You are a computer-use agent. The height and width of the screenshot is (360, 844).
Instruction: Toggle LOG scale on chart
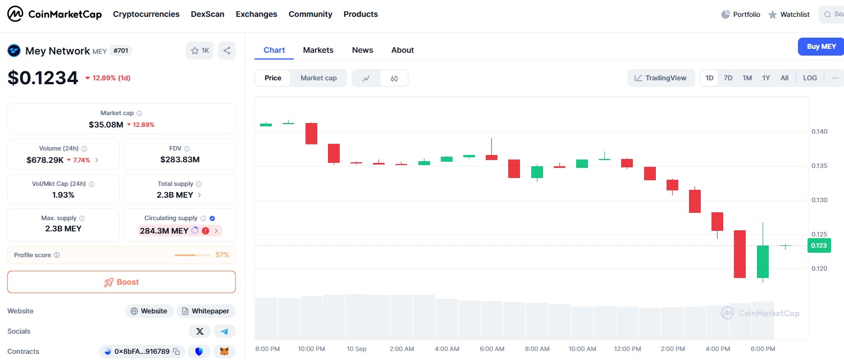pyautogui.click(x=810, y=78)
